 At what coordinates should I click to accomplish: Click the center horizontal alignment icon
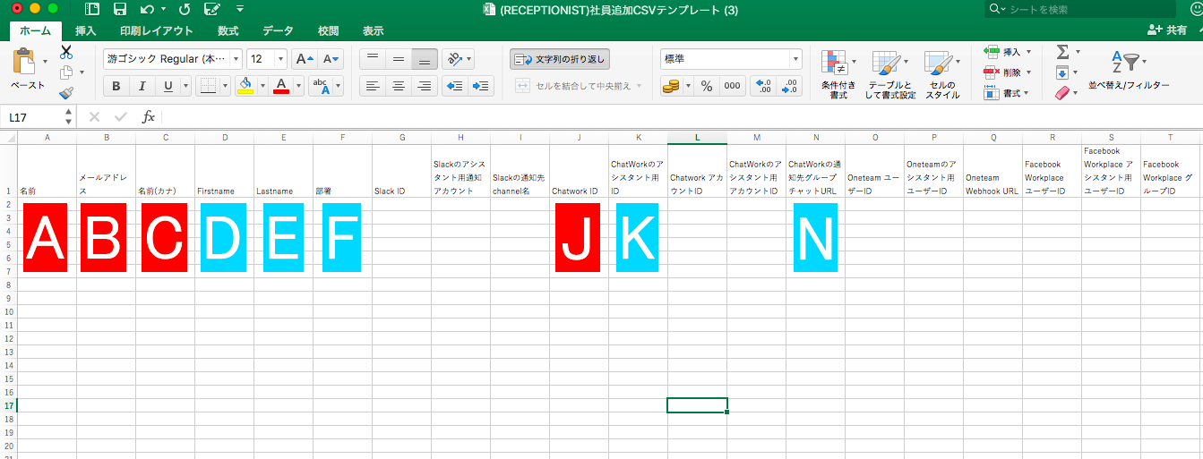(x=399, y=86)
